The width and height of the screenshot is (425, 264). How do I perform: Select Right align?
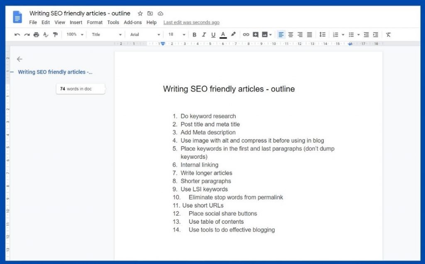pos(300,35)
